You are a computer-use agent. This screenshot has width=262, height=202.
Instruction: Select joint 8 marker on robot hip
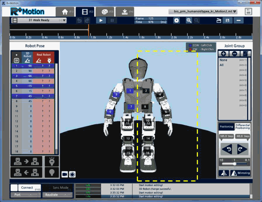145,107
